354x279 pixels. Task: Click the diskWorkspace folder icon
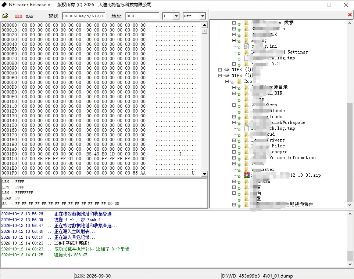click(247, 122)
